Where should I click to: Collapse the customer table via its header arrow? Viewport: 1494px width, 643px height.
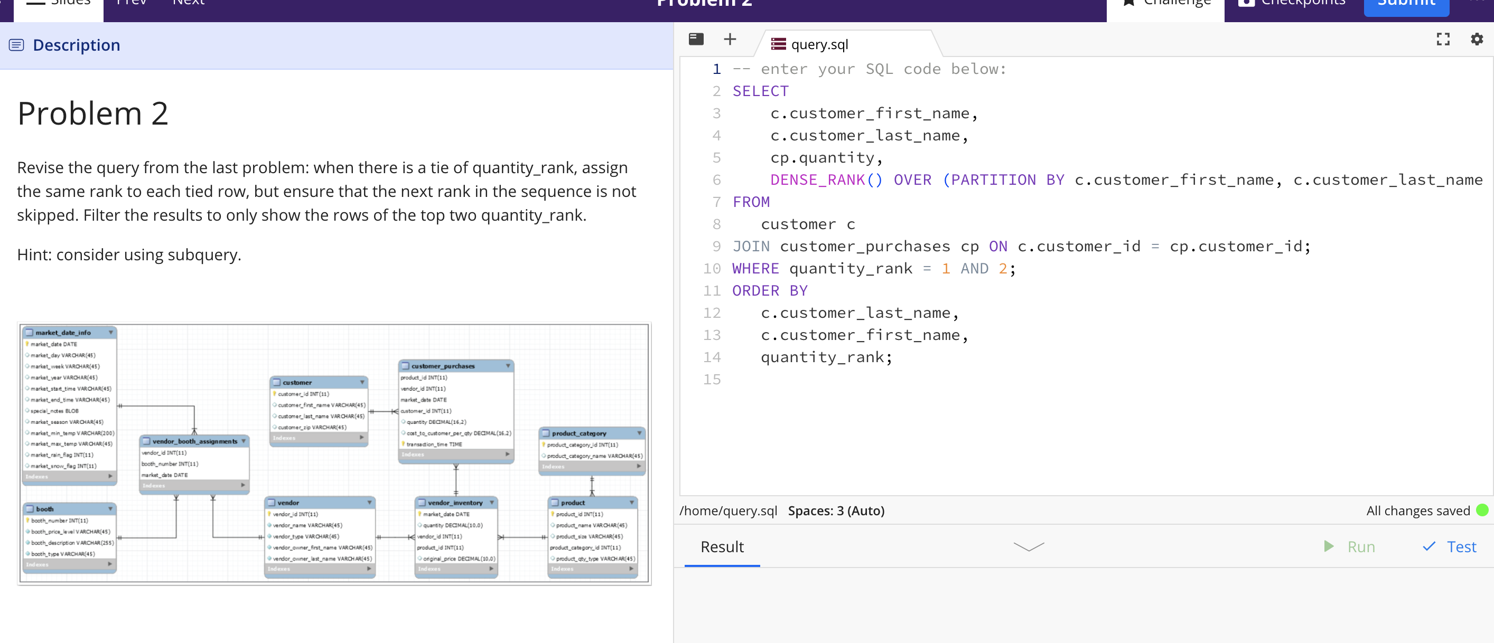click(x=363, y=383)
